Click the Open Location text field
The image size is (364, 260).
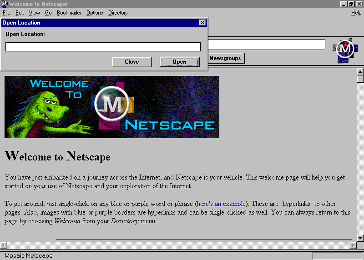103,47
